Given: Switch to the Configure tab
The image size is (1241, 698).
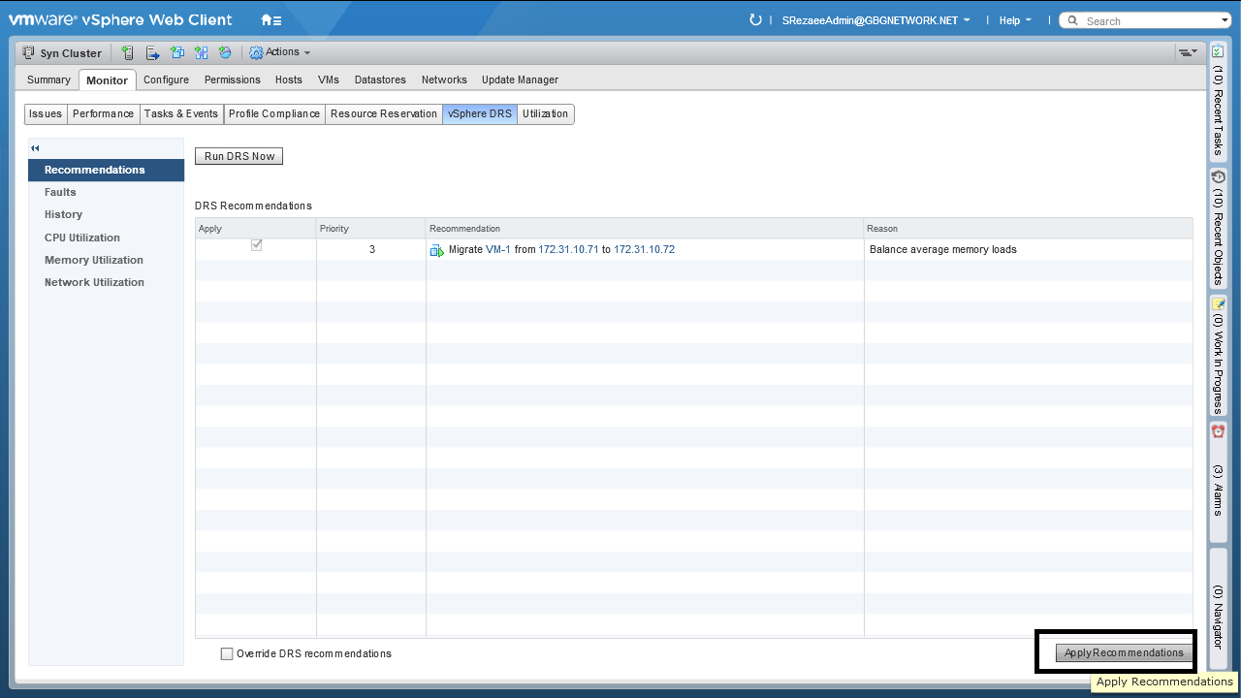Looking at the screenshot, I should [166, 79].
